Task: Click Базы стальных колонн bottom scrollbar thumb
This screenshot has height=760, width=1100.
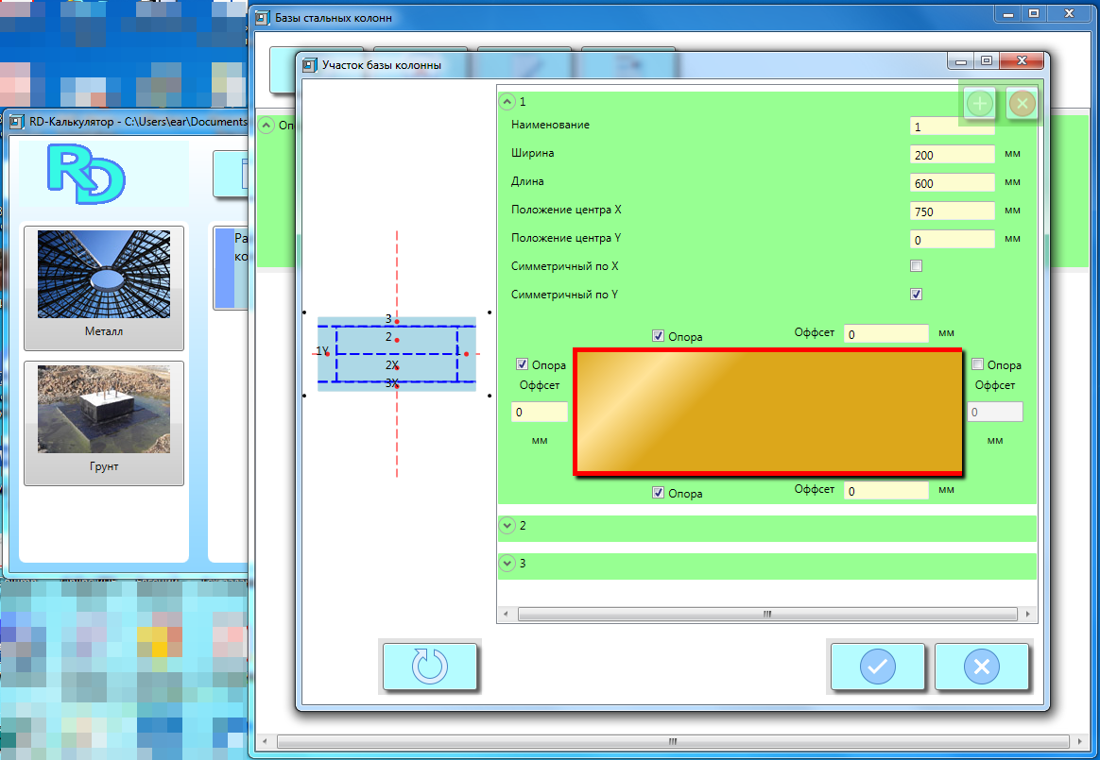Action: click(x=673, y=741)
